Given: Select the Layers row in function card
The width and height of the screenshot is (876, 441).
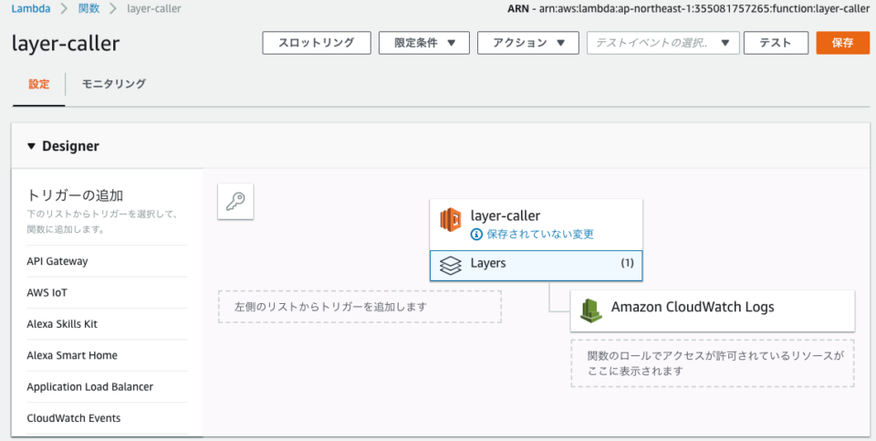Looking at the screenshot, I should pos(537,266).
